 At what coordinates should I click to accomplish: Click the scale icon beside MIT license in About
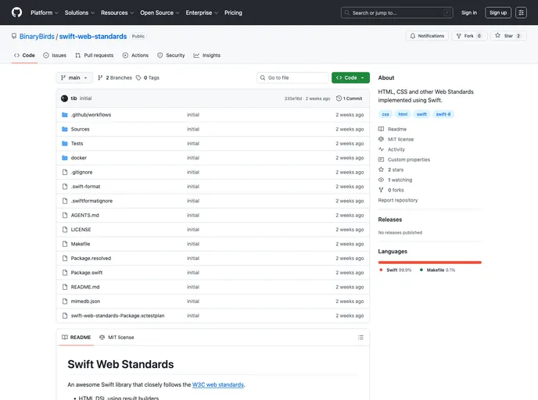tap(381, 139)
